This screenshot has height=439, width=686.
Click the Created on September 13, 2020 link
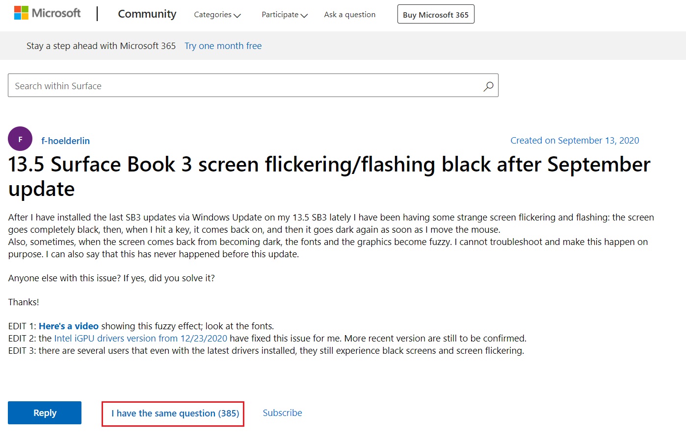pos(575,141)
